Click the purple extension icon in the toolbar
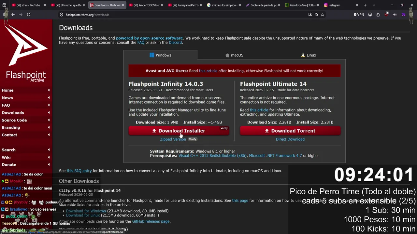The height and width of the screenshot is (234, 417). (x=403, y=15)
